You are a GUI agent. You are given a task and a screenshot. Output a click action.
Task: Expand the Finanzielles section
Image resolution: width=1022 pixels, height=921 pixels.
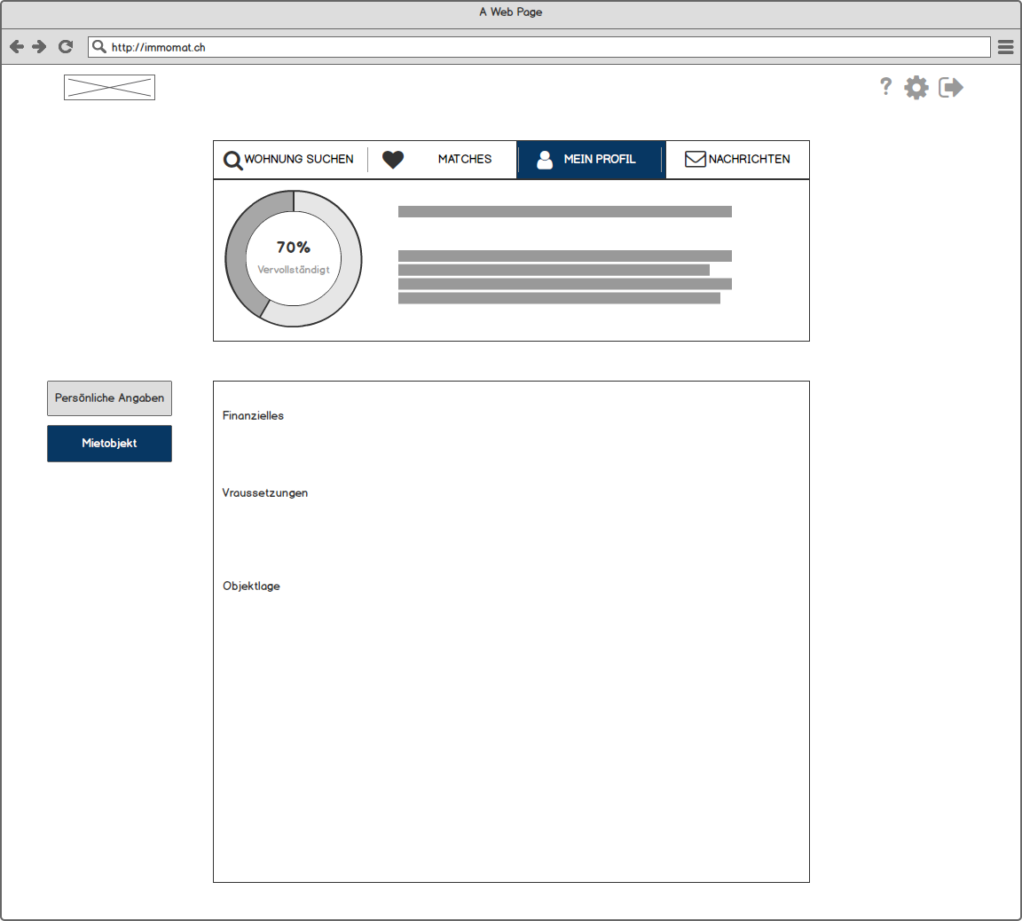[x=254, y=415]
